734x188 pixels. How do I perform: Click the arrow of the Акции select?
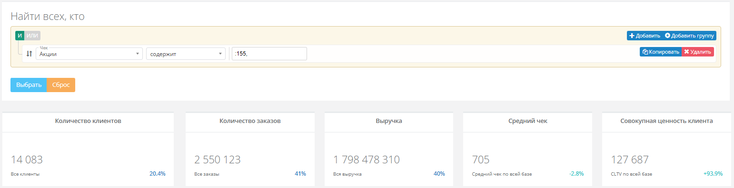coord(138,54)
